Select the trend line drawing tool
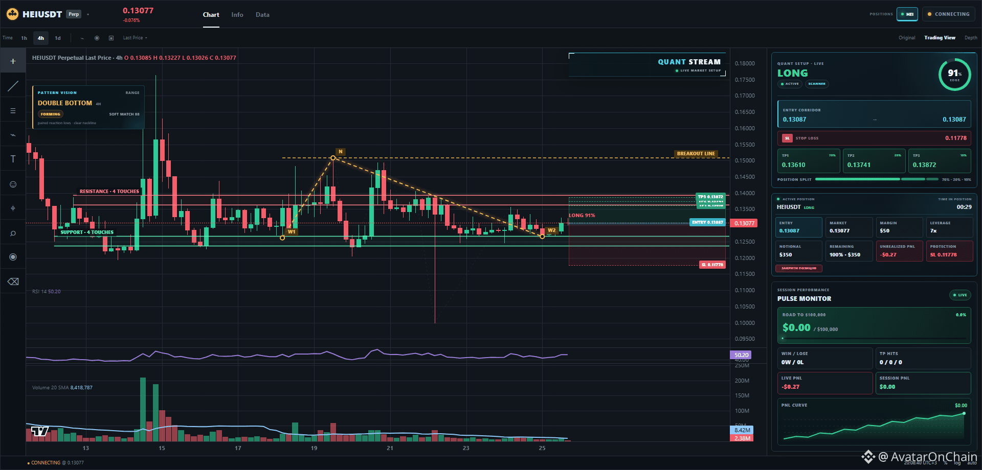This screenshot has height=470, width=982. [13, 86]
